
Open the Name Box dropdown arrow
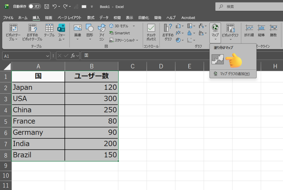tap(48, 56)
